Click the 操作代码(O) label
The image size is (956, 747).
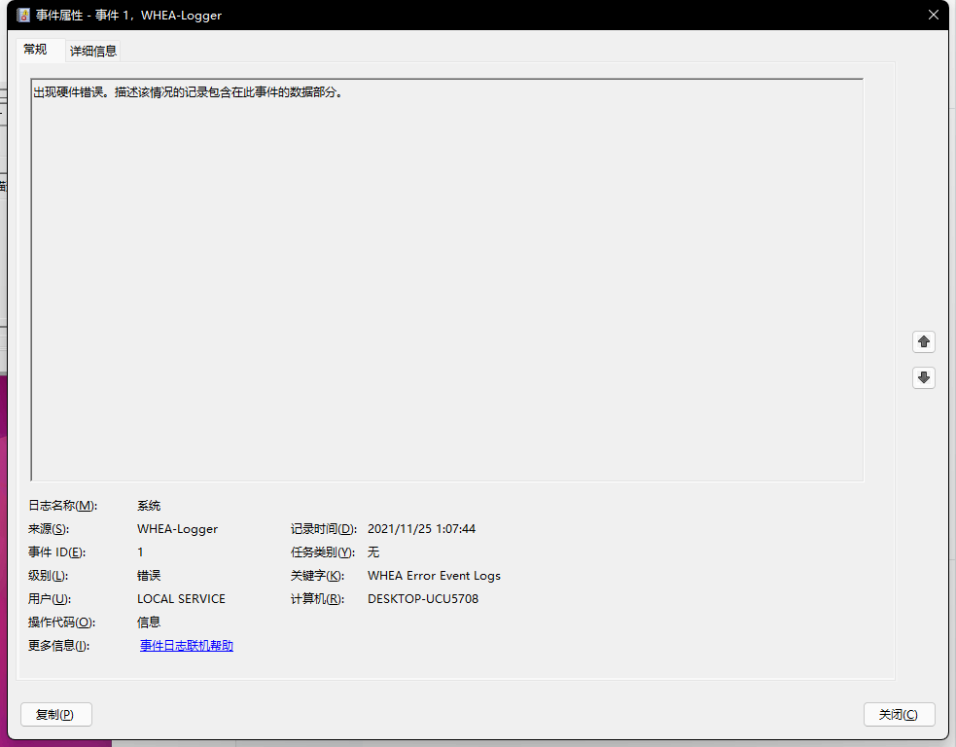pos(61,622)
